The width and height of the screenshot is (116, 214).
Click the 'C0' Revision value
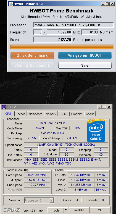click(x=101, y=155)
